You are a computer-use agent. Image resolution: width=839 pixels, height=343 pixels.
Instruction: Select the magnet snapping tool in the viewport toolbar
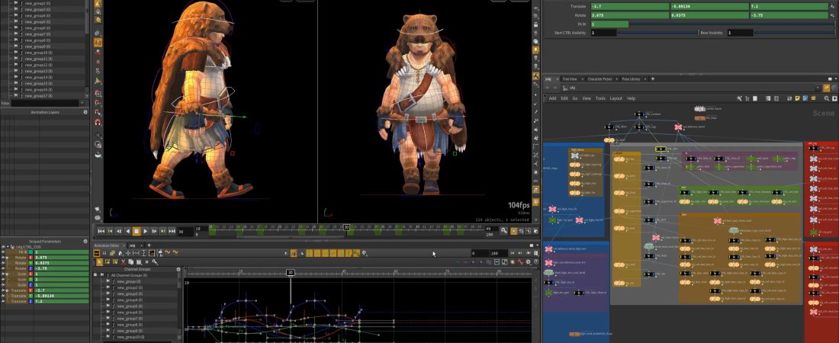(x=98, y=122)
